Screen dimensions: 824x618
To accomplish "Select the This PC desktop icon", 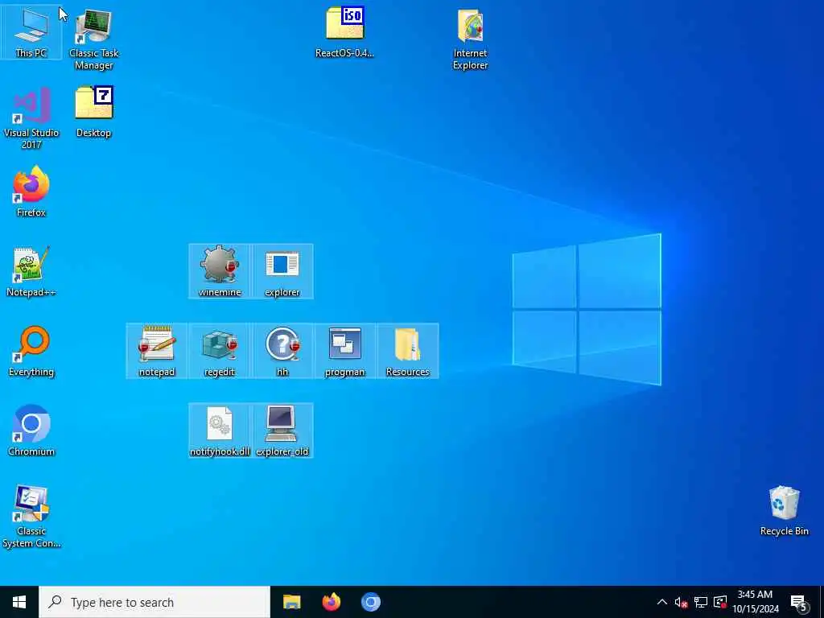I will click(31, 32).
